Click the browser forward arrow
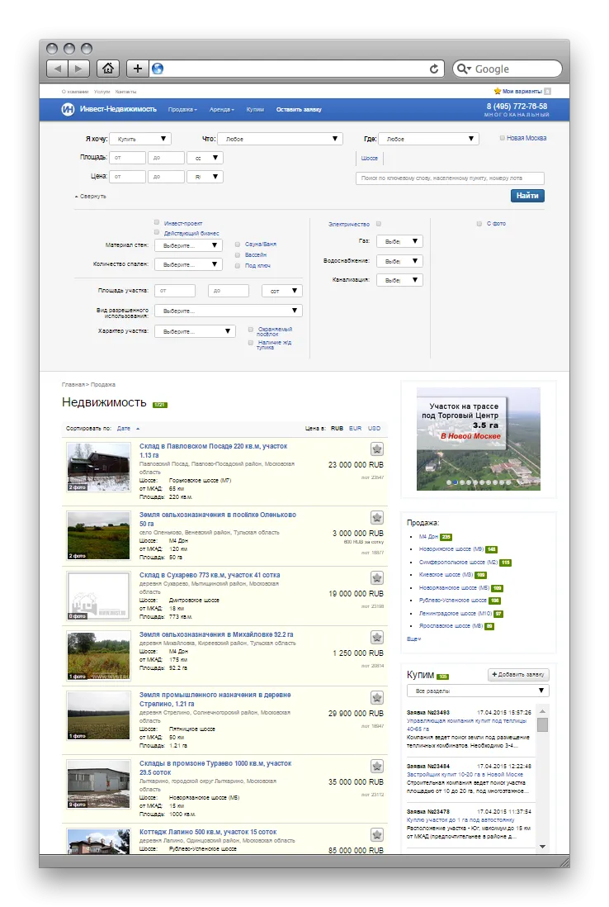 click(x=78, y=69)
